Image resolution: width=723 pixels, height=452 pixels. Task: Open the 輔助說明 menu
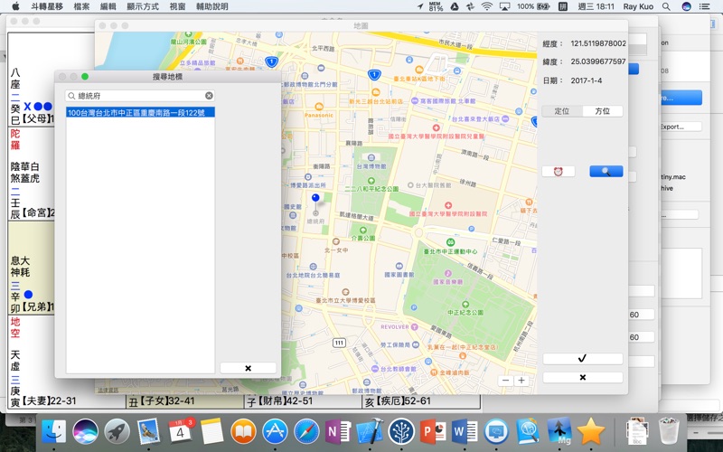pyautogui.click(x=212, y=6)
